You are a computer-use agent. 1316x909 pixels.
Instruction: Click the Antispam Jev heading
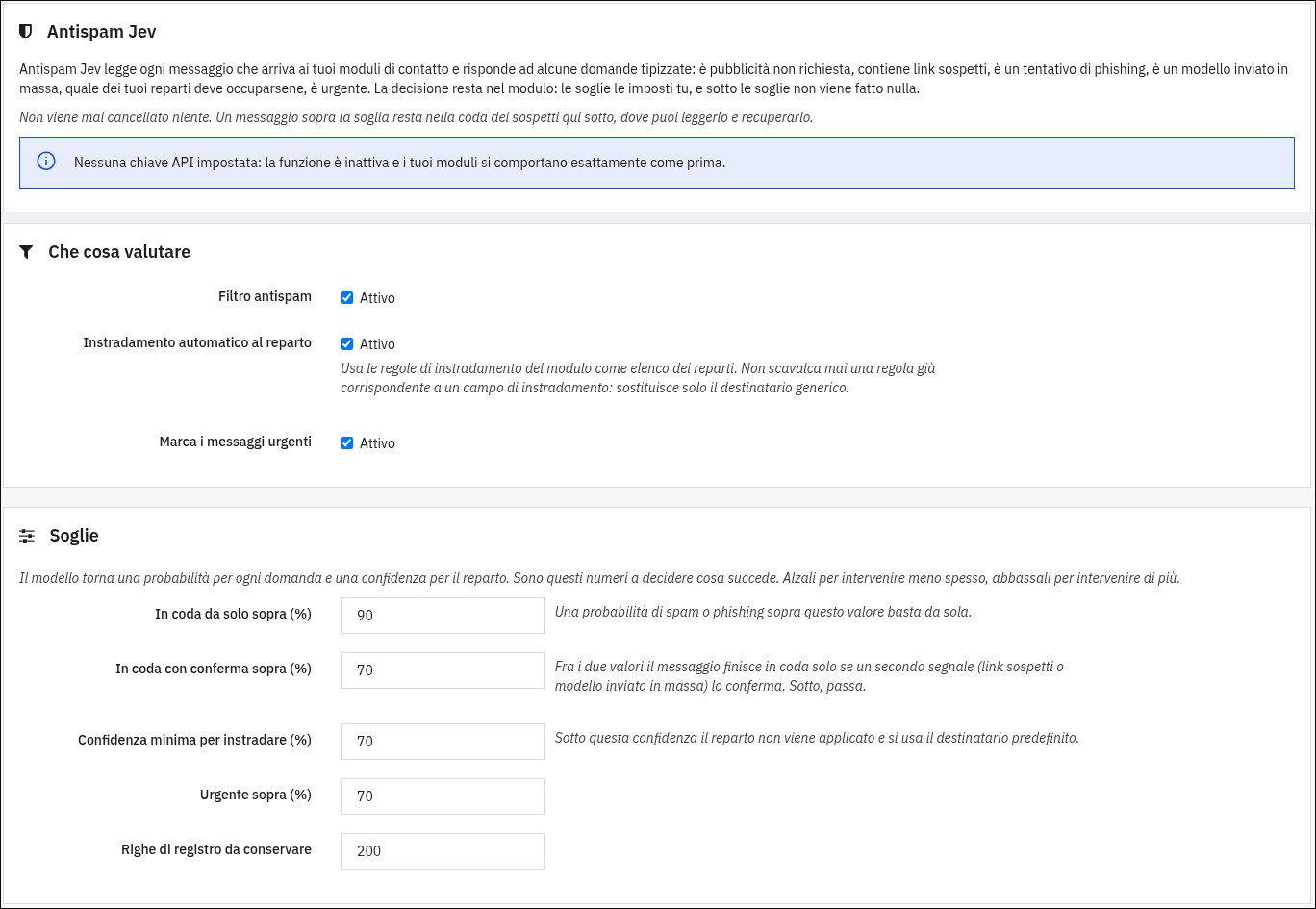(x=101, y=32)
